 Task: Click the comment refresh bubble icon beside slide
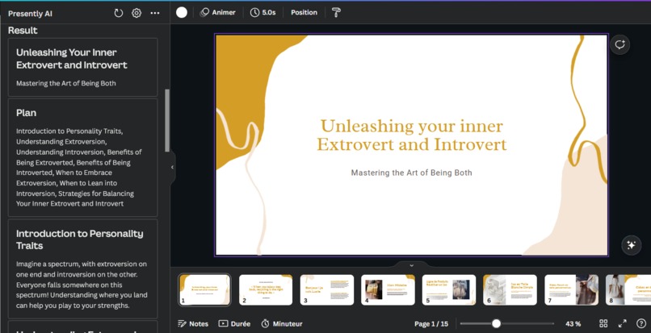click(x=619, y=44)
